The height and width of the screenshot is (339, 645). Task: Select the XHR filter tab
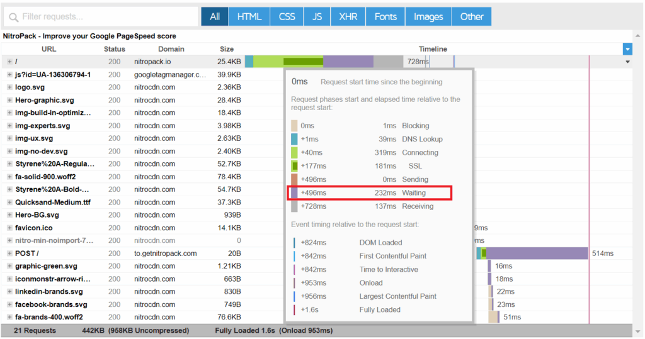tap(348, 16)
